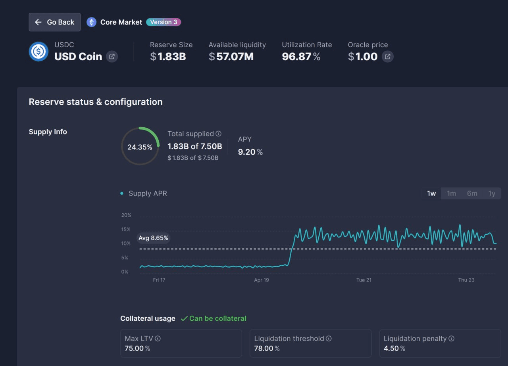Switch chart range to 1m

click(x=451, y=194)
